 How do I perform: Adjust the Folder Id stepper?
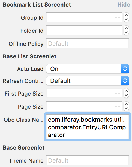pyautogui.click(x=126, y=30)
